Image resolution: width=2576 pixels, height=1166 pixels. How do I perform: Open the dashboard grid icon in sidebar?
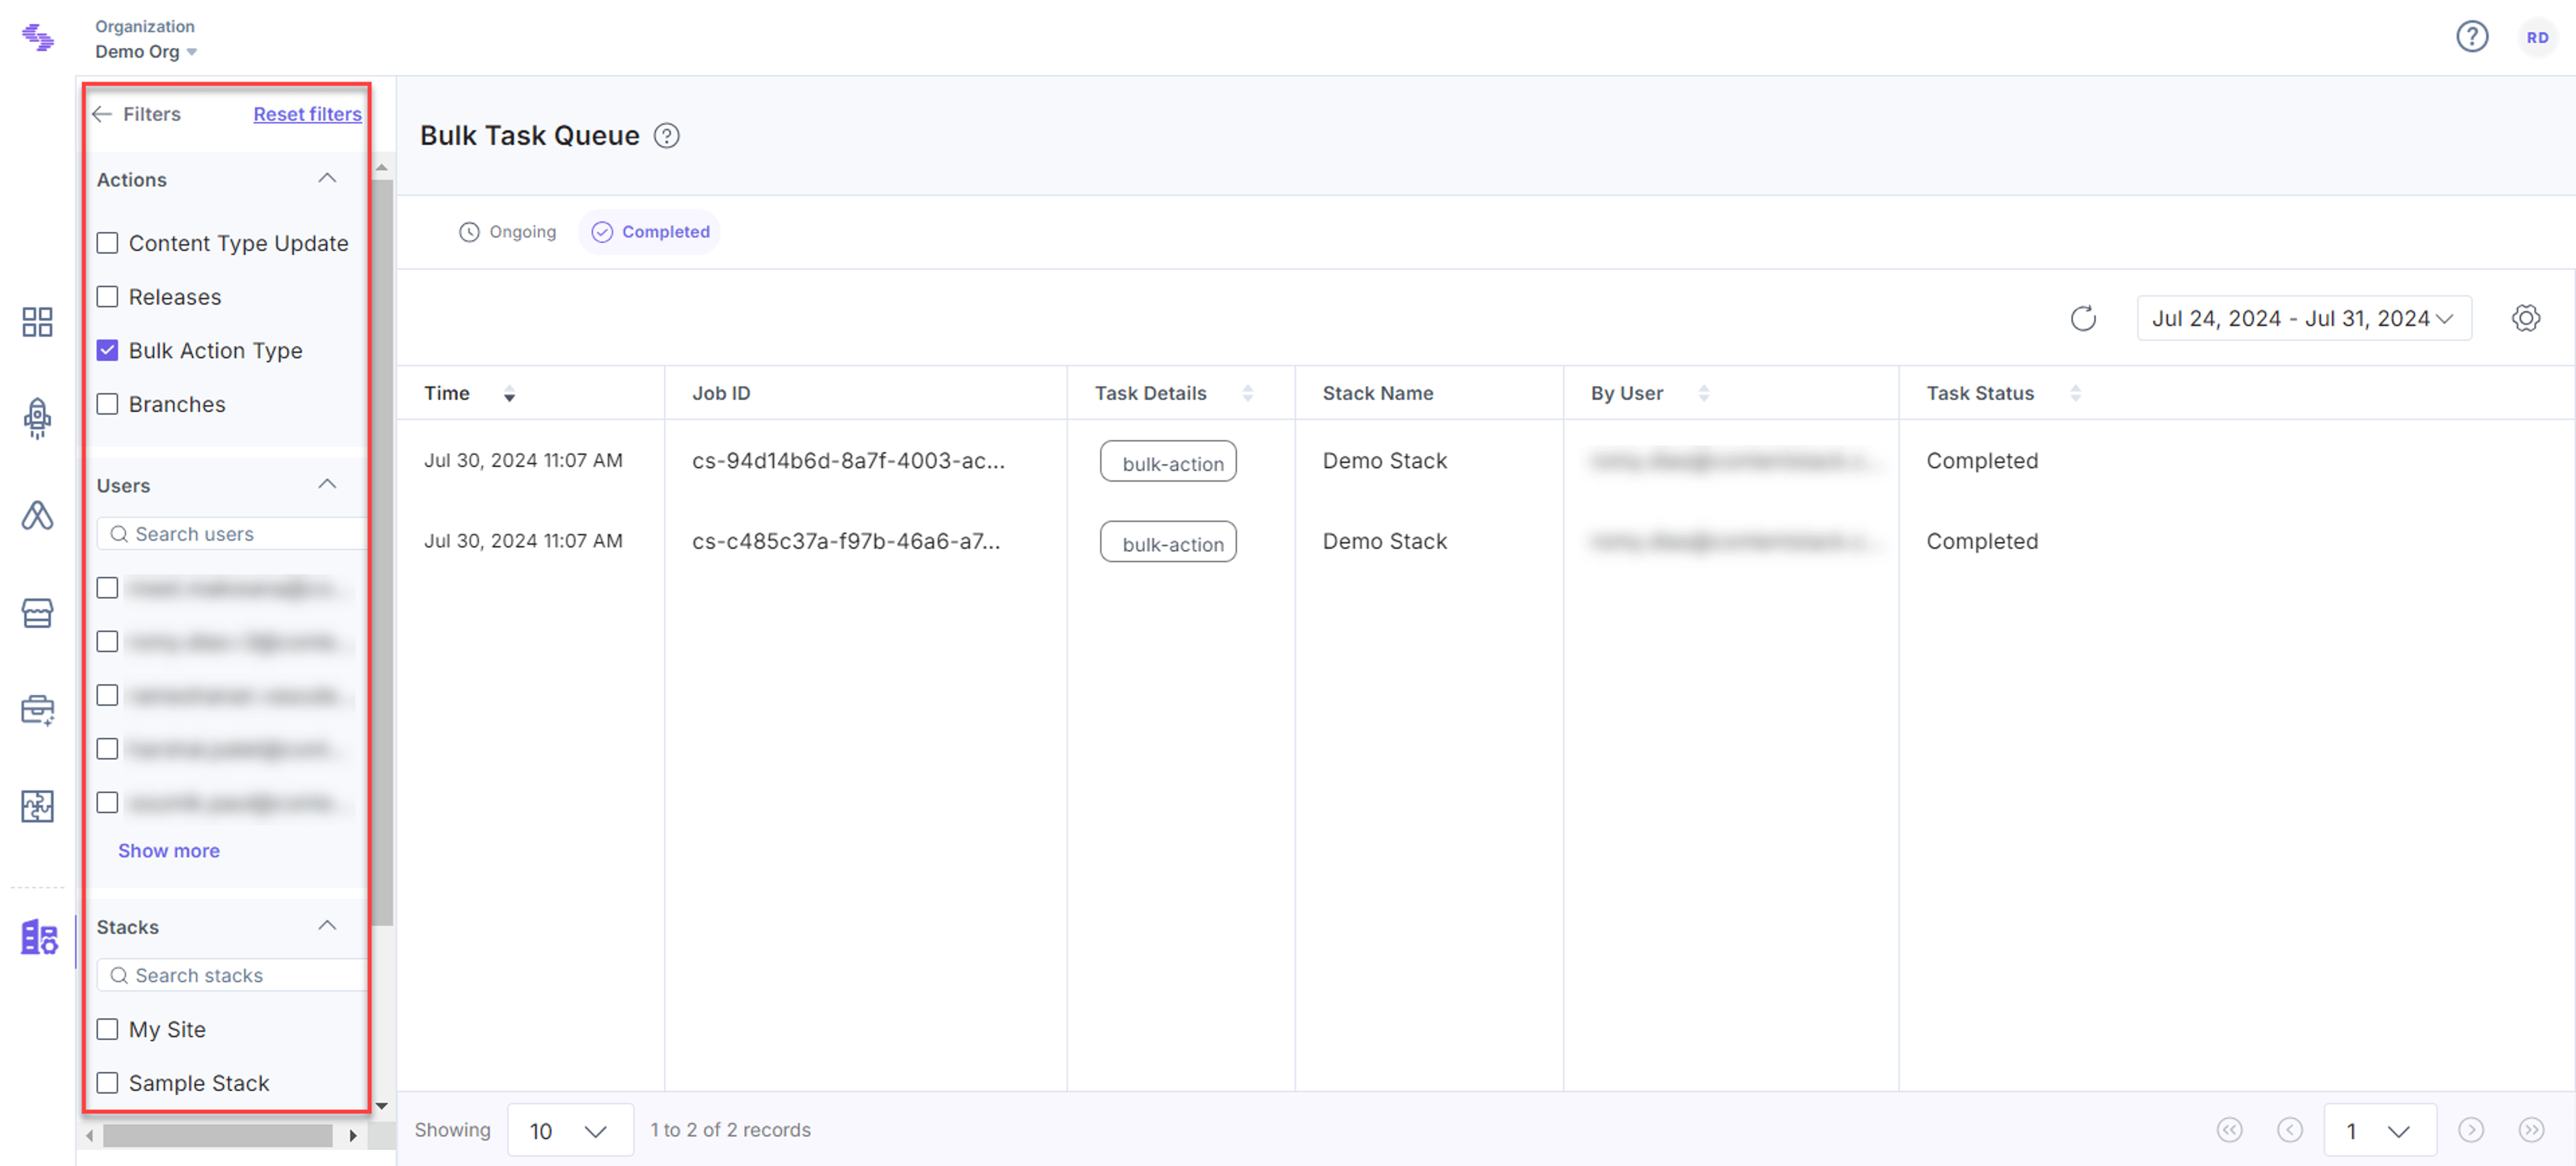coord(37,322)
